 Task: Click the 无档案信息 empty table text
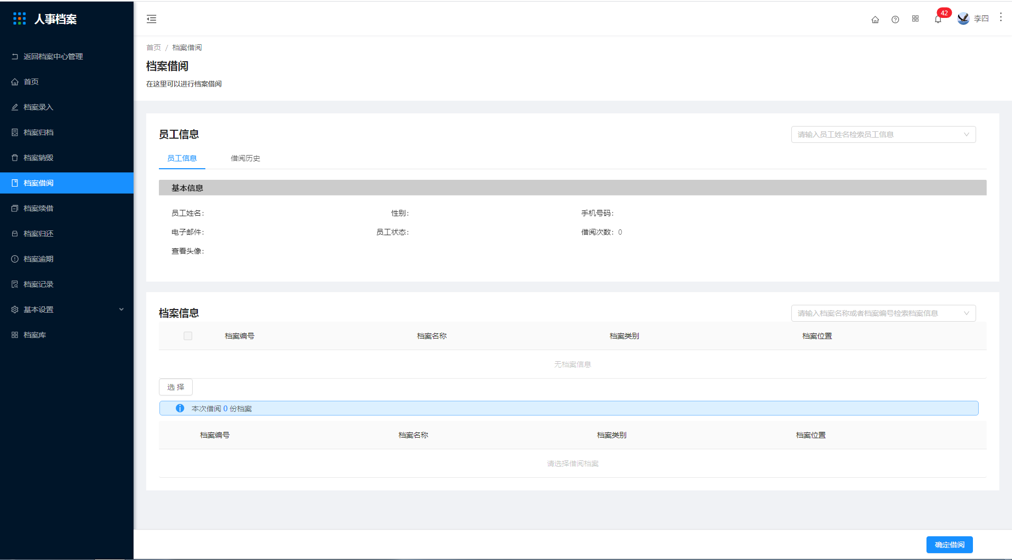pyautogui.click(x=572, y=364)
